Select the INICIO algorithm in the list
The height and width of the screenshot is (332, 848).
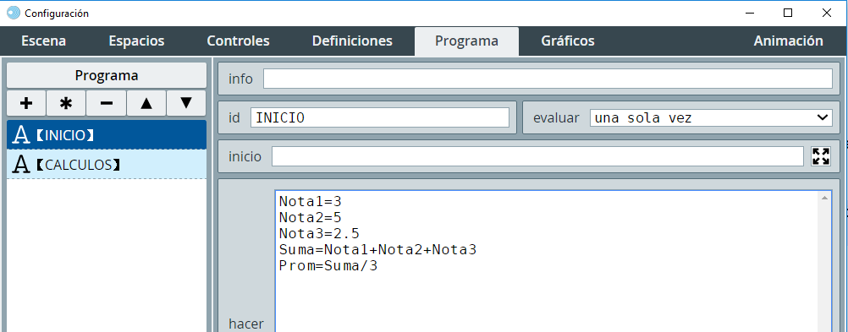tap(107, 134)
